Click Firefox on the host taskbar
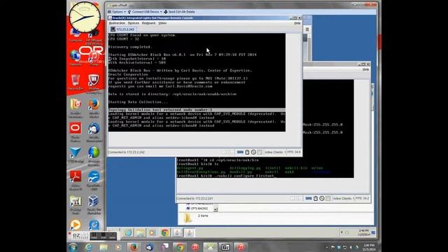The height and width of the screenshot is (252, 448). pos(134,247)
